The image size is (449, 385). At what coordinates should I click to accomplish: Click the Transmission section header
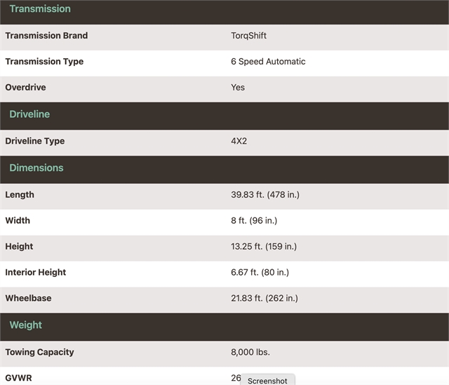pyautogui.click(x=40, y=9)
